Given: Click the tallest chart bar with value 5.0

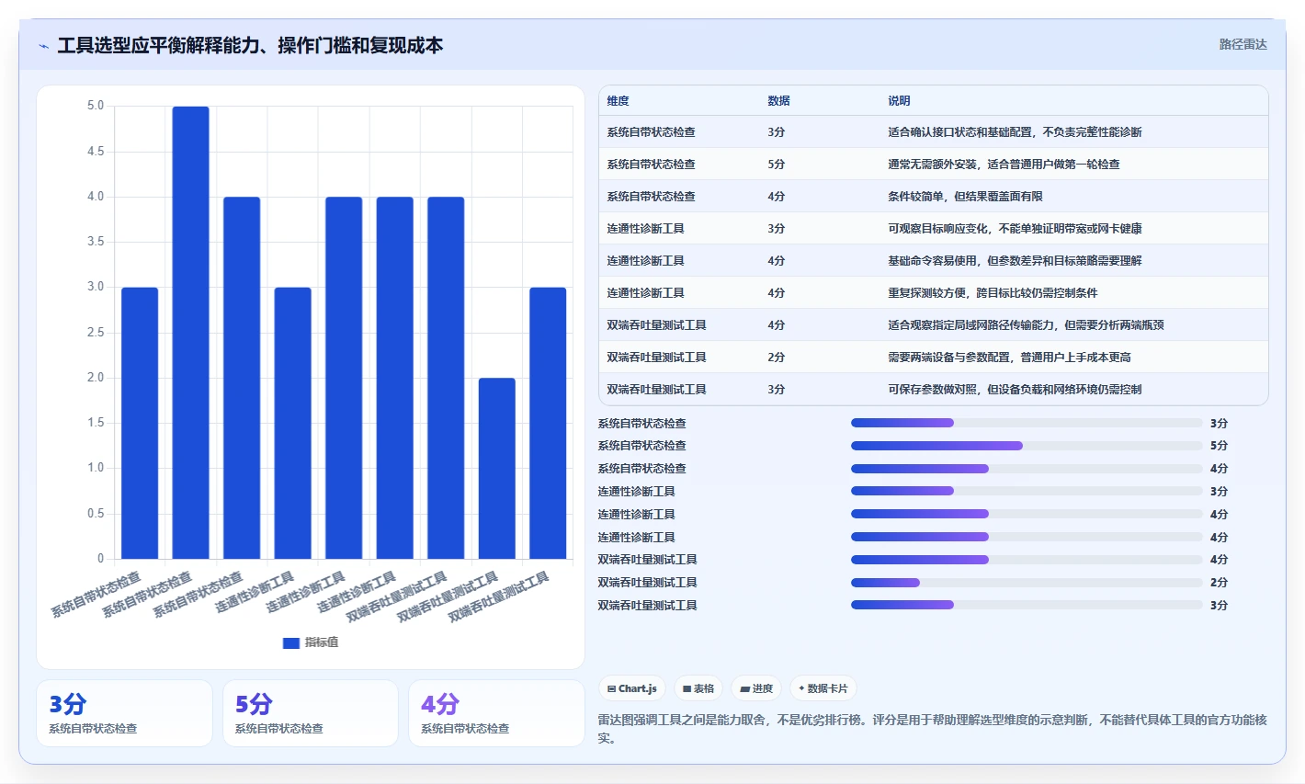Looking at the screenshot, I should [x=190, y=332].
